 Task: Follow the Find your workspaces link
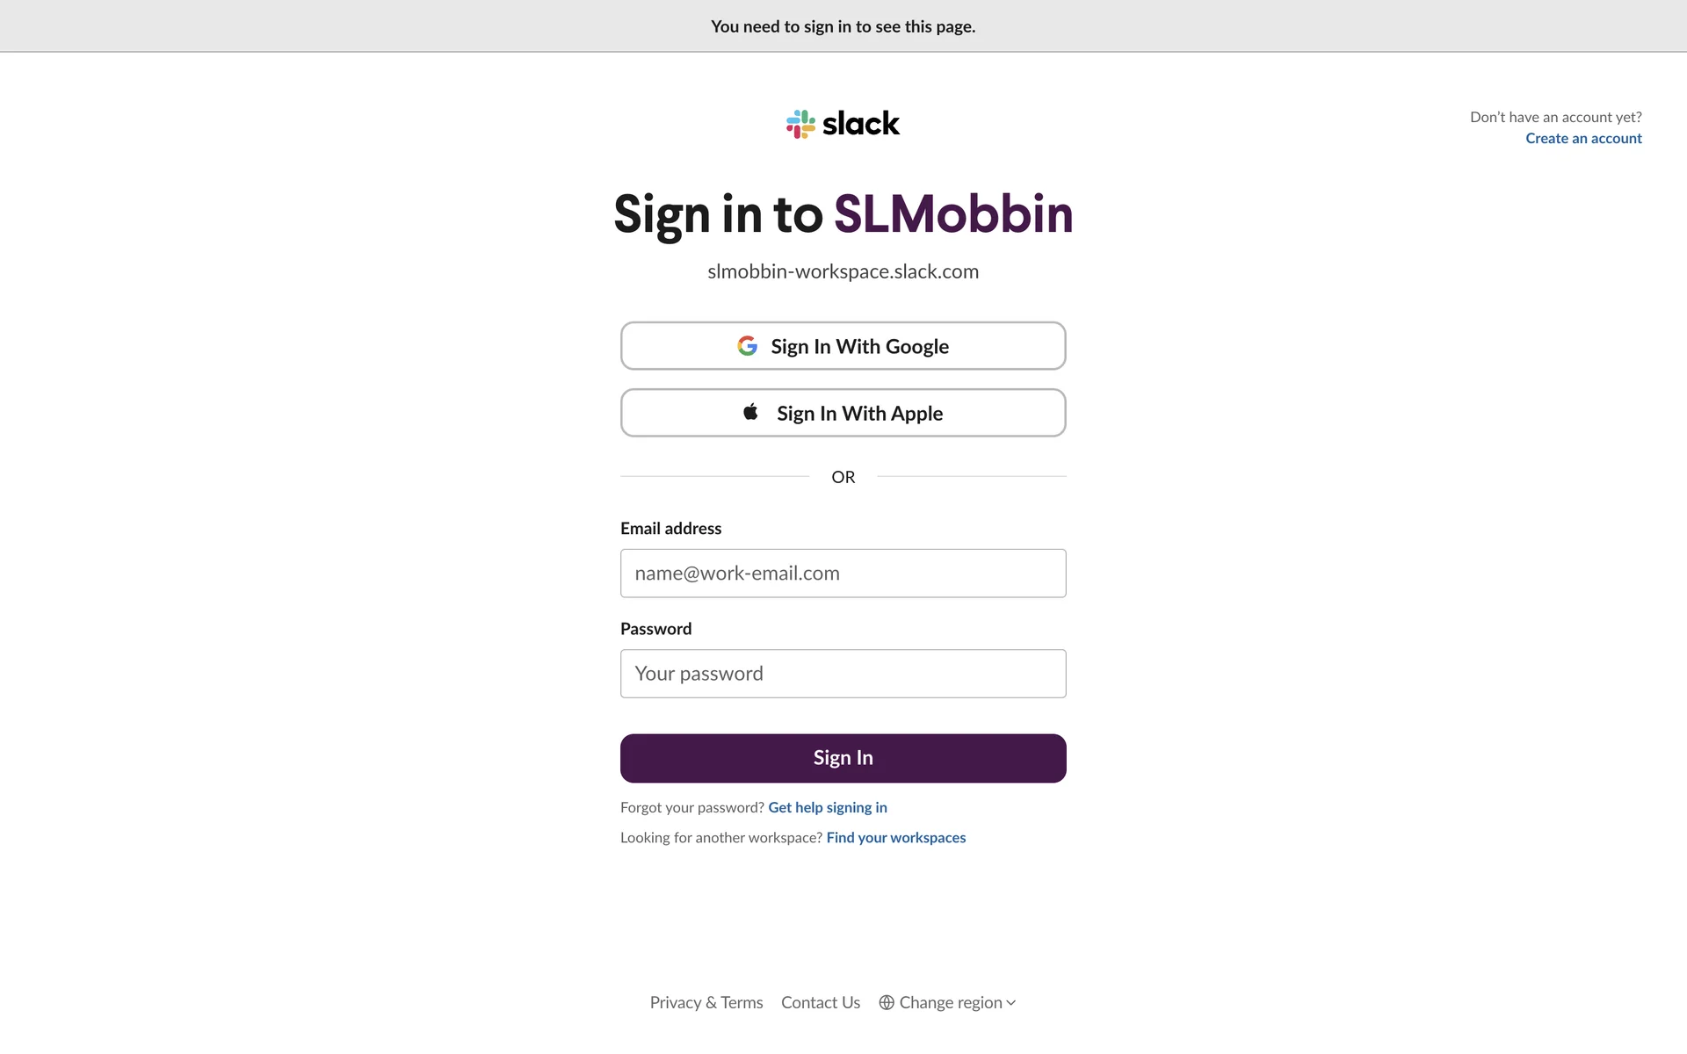tap(895, 838)
